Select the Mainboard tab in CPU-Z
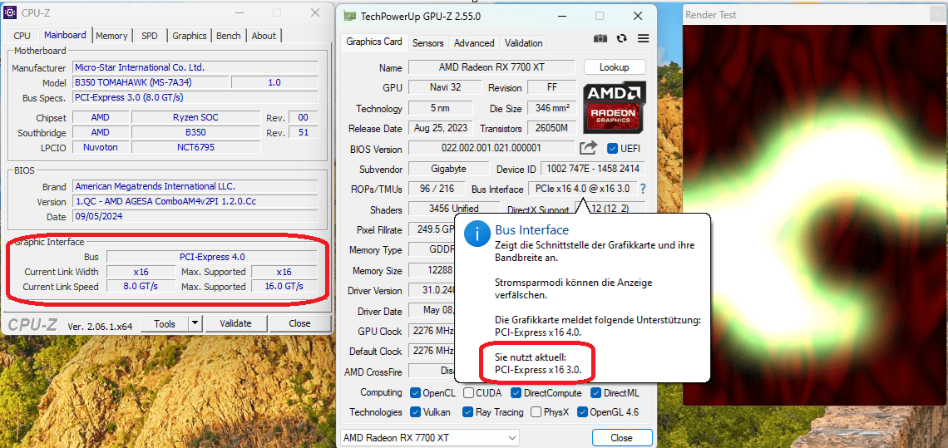This screenshot has height=448, width=948. click(66, 34)
